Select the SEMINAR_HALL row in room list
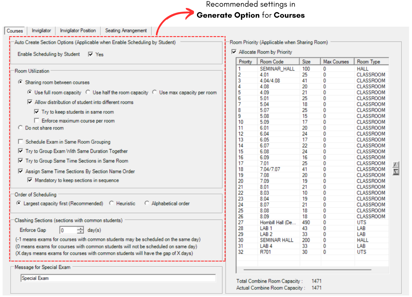Viewport: 412px width, 297px height. coord(277,69)
